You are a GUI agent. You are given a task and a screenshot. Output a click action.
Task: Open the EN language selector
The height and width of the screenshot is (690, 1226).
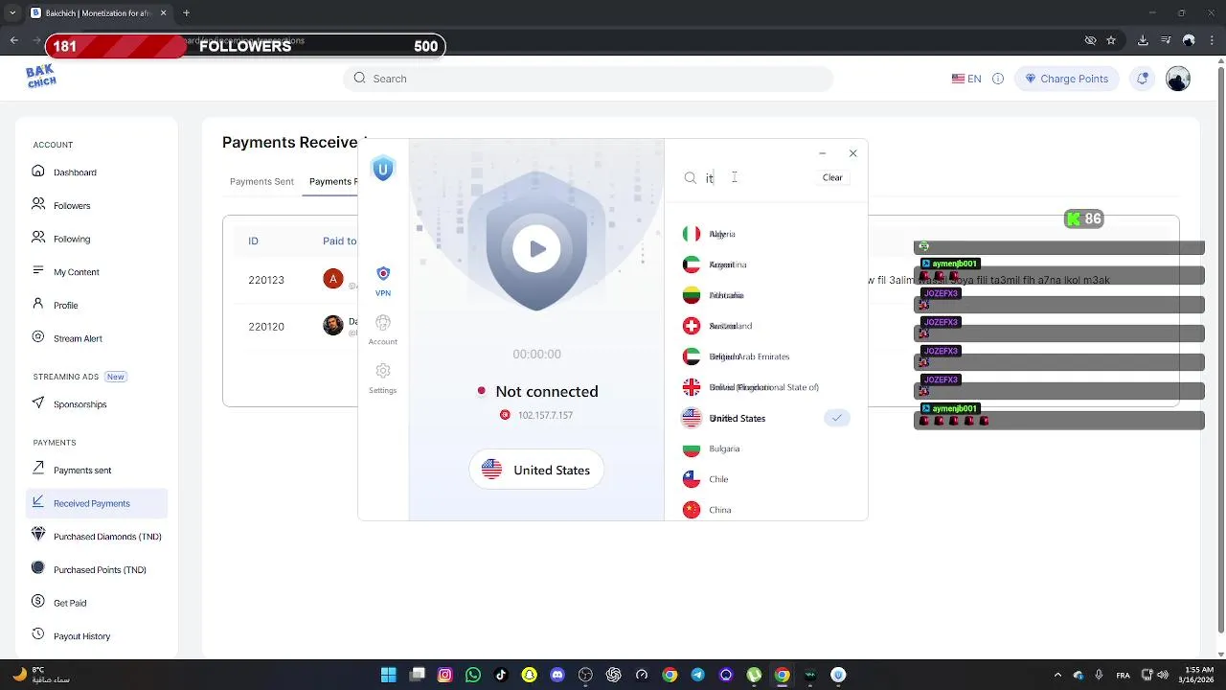[x=966, y=79]
